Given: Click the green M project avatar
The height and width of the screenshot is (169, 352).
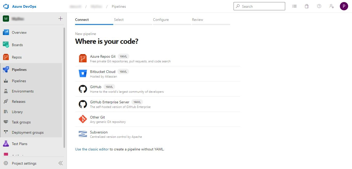Looking at the screenshot, I should tap(6, 19).
